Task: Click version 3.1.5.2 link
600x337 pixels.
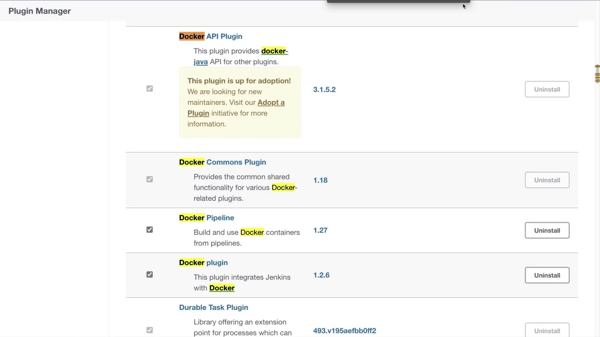Action: (324, 90)
